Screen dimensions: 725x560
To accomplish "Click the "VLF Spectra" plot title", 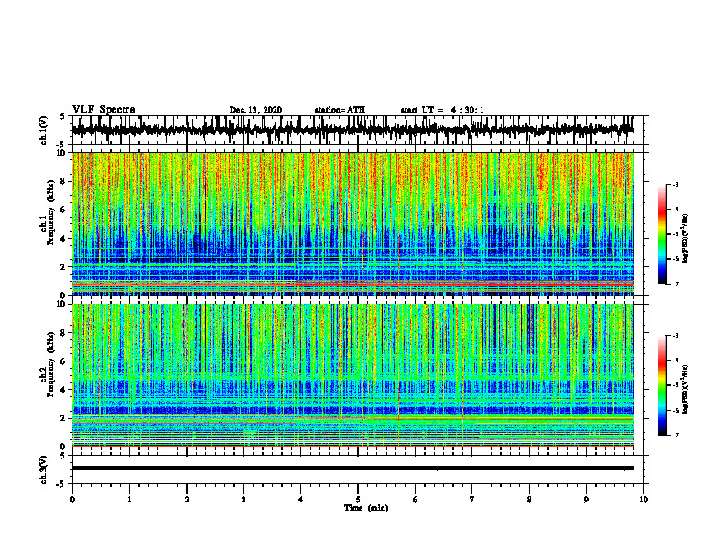I will (103, 110).
